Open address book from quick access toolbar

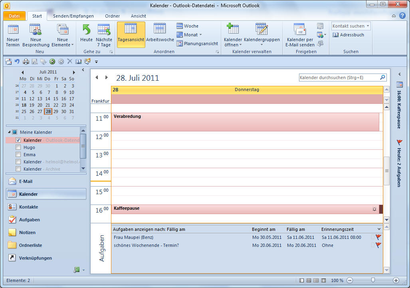[x=78, y=62]
